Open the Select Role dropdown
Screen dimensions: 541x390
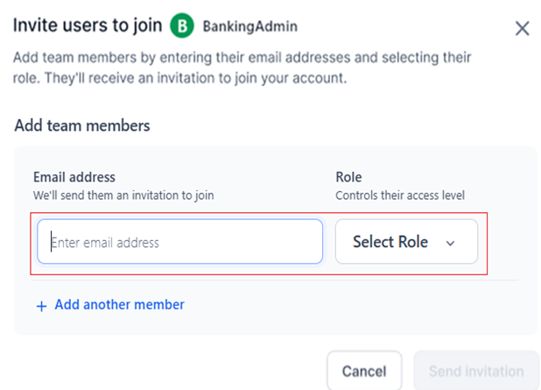[x=406, y=242]
